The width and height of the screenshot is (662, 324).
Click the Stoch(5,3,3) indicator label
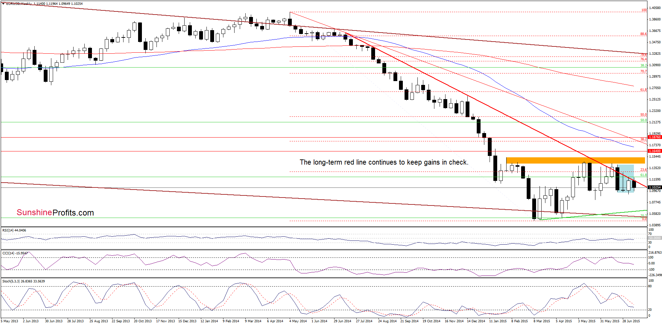[24, 281]
